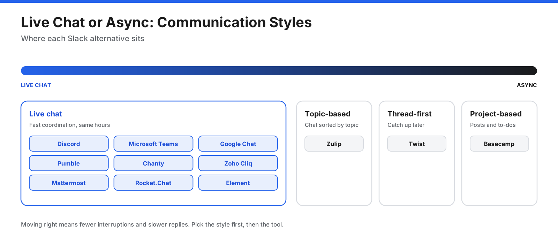Click the "Topic-based" card heading
Viewport: 558px width, 237px height.
pyautogui.click(x=328, y=114)
